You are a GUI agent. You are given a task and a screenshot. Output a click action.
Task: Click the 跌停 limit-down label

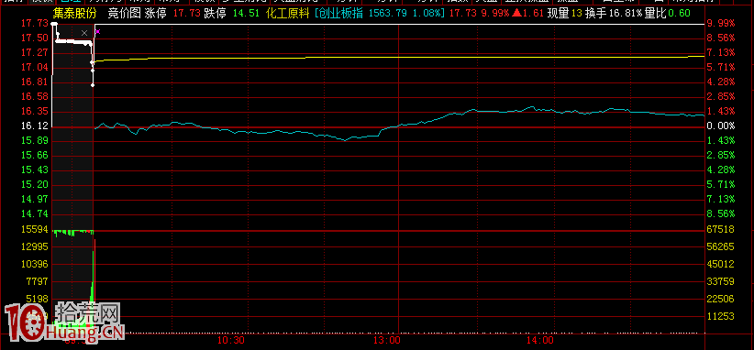pos(215,13)
